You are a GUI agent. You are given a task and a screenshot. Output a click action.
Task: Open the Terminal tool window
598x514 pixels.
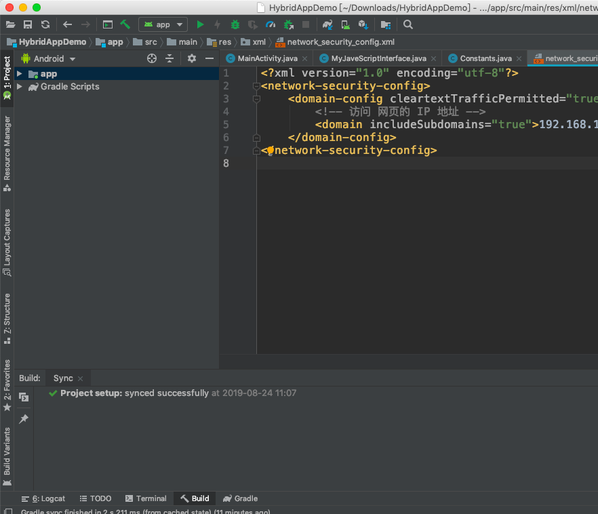coord(146,498)
